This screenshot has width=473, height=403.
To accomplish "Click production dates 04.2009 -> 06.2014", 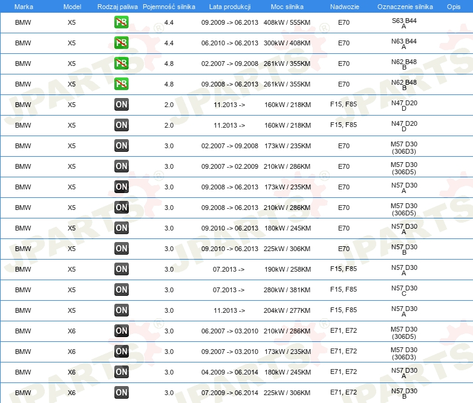I will tap(230, 372).
